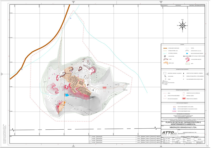Click the office building rectangle legend symbol
The width and height of the screenshot is (211, 148).
(165, 74)
